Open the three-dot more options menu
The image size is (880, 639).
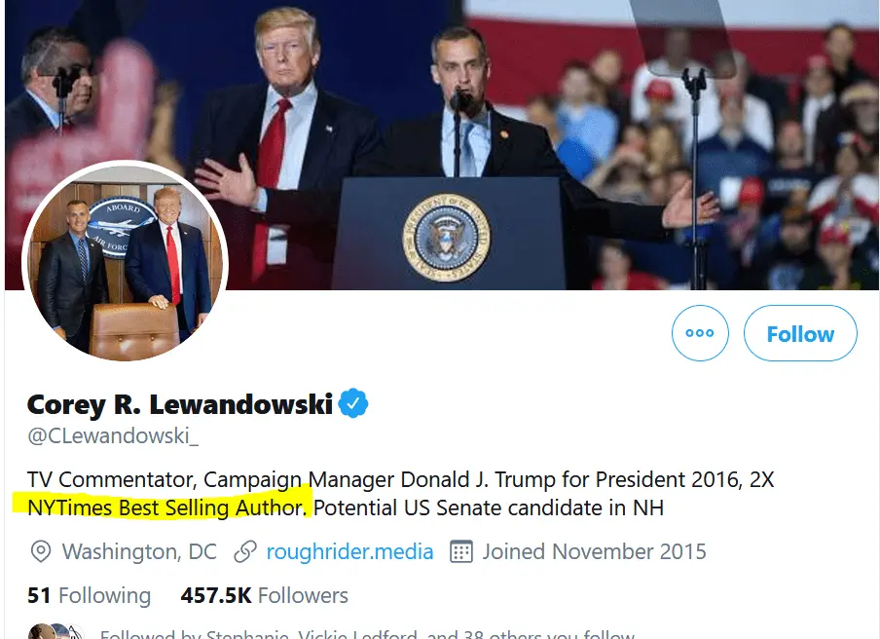pyautogui.click(x=700, y=333)
